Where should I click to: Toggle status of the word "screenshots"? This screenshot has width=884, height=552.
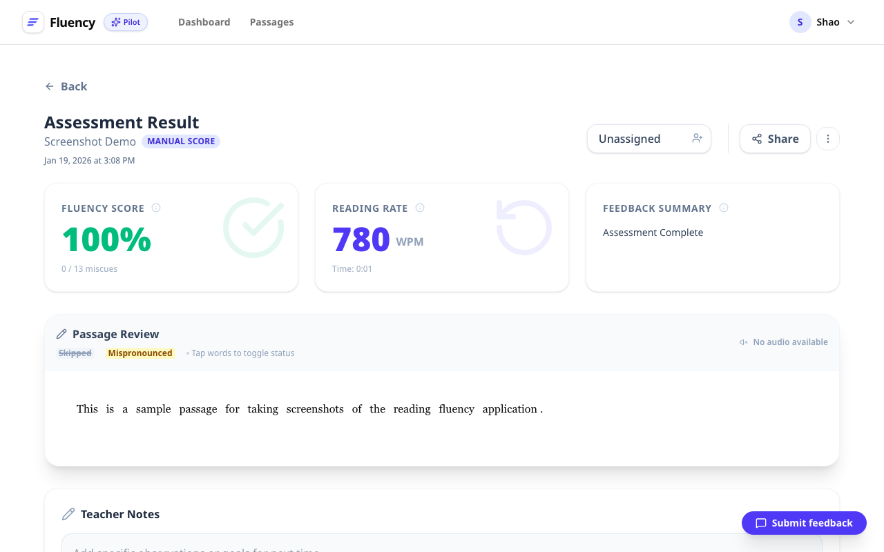click(x=315, y=409)
